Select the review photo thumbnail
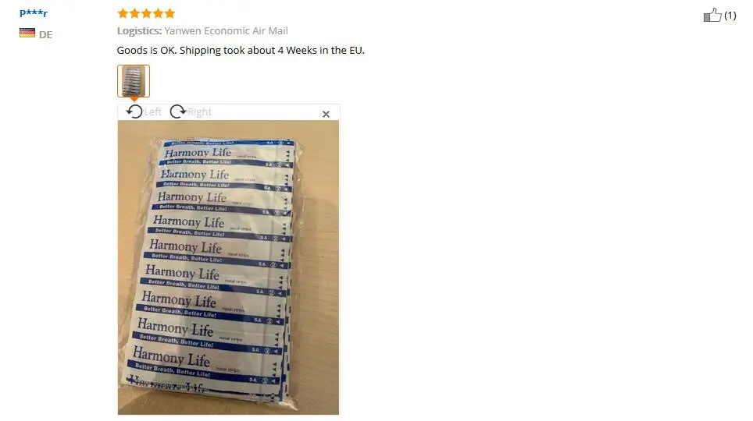The image size is (753, 421). pyautogui.click(x=134, y=81)
